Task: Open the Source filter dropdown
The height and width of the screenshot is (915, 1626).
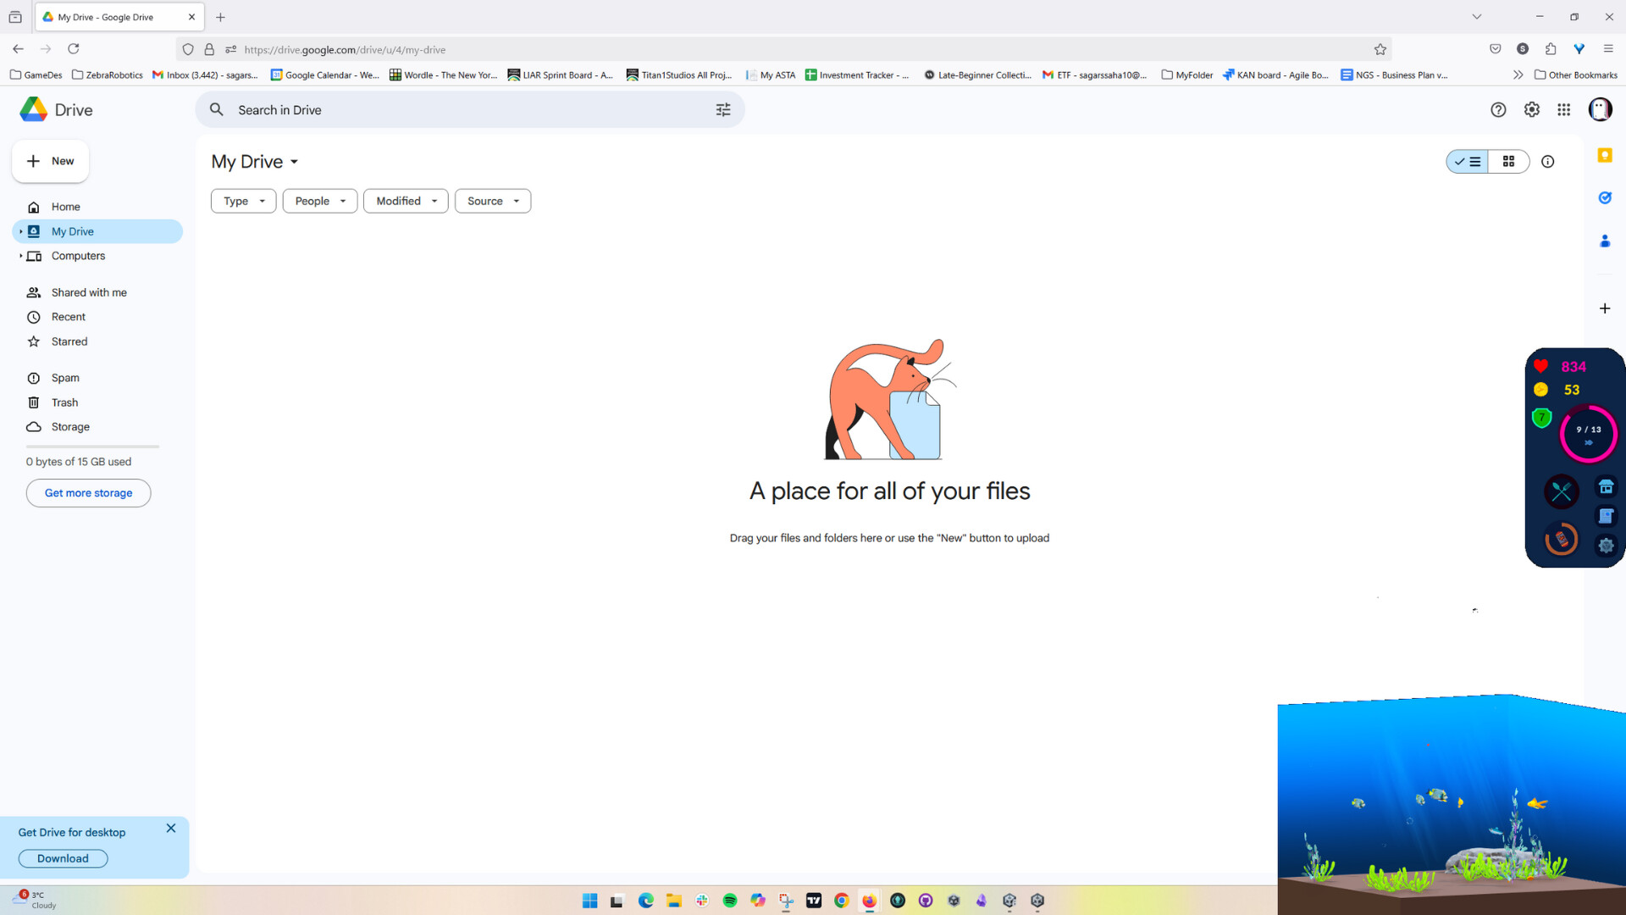Action: [x=492, y=201]
